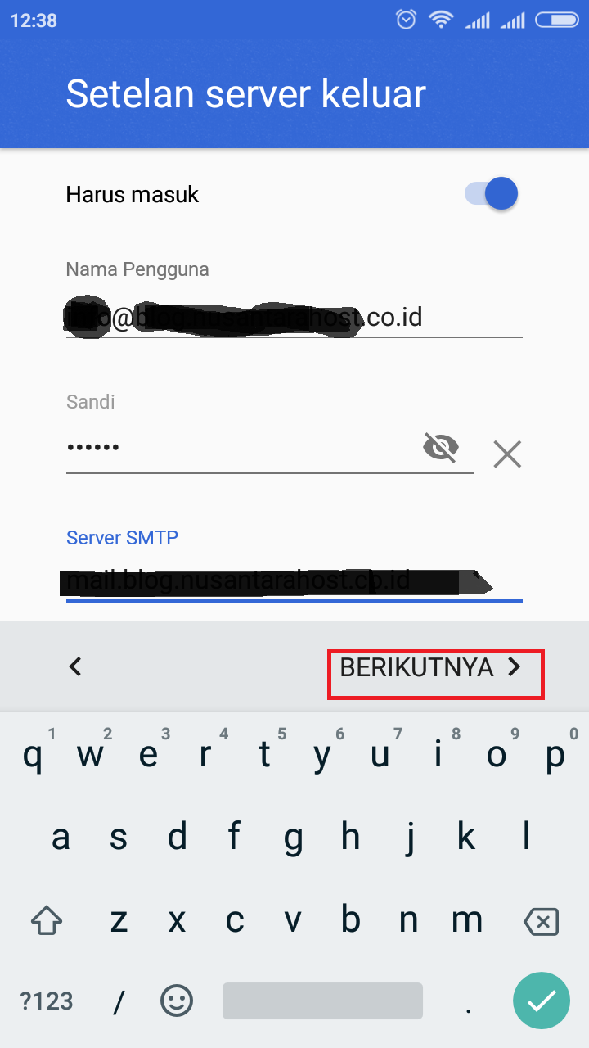This screenshot has width=589, height=1048.
Task: Toggle the Harus masuk switch
Action: coord(492,194)
